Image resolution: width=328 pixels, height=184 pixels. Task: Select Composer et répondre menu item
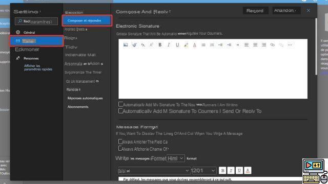coord(87,20)
